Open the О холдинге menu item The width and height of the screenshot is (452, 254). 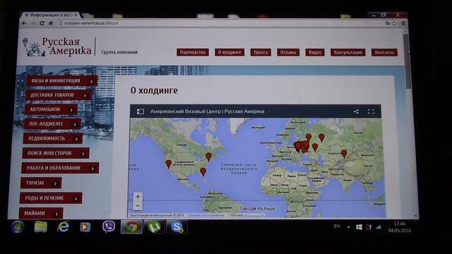(x=230, y=52)
